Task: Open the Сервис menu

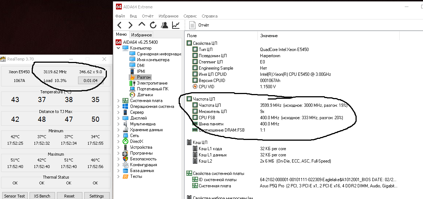Action: click(x=190, y=16)
